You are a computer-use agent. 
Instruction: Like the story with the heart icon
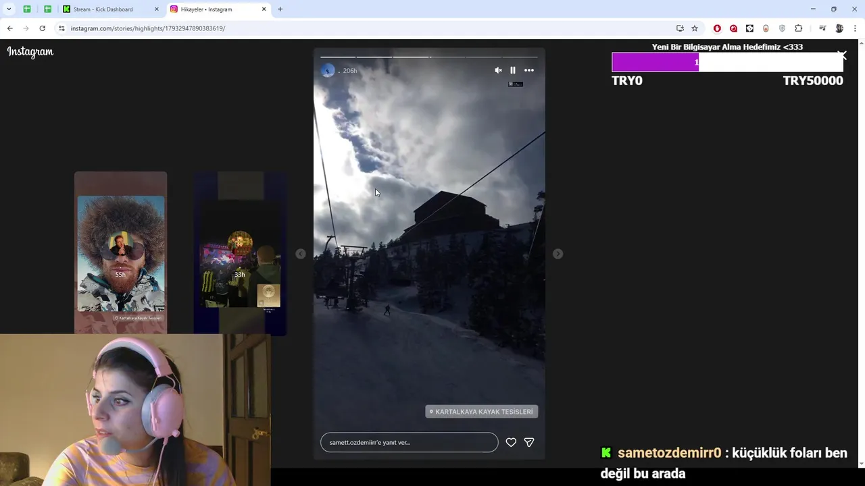coord(511,442)
